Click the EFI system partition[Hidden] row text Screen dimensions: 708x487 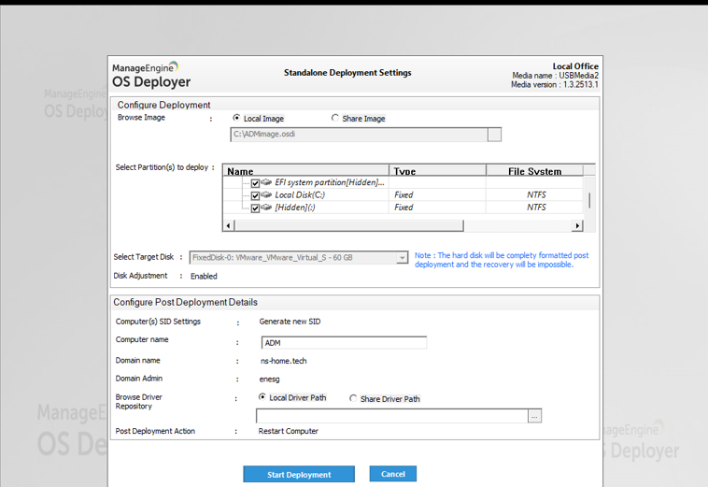pyautogui.click(x=330, y=182)
